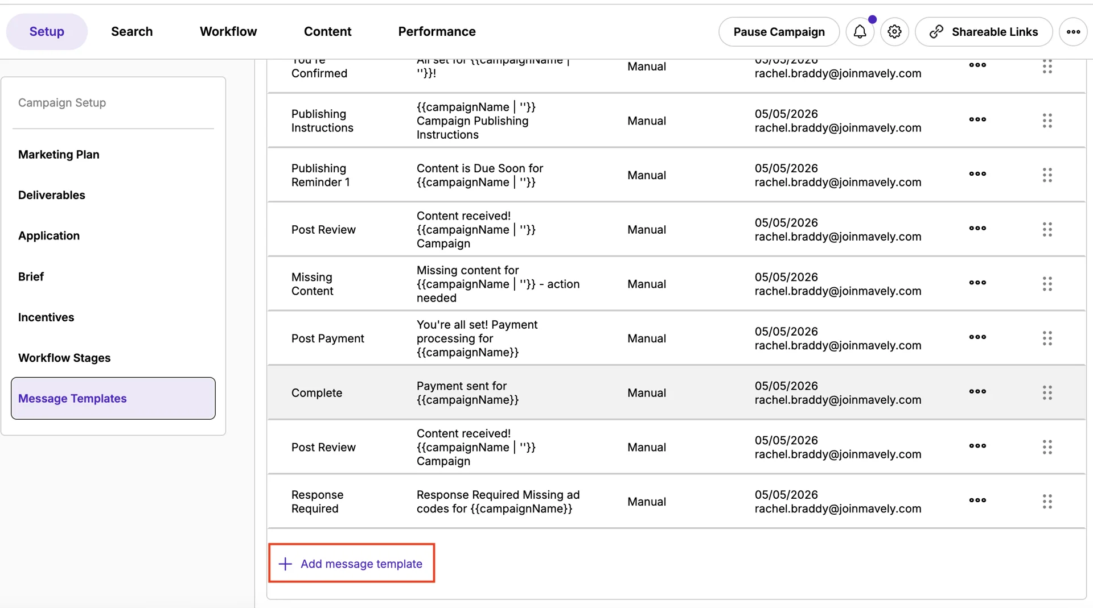Click Add message template

pos(351,563)
